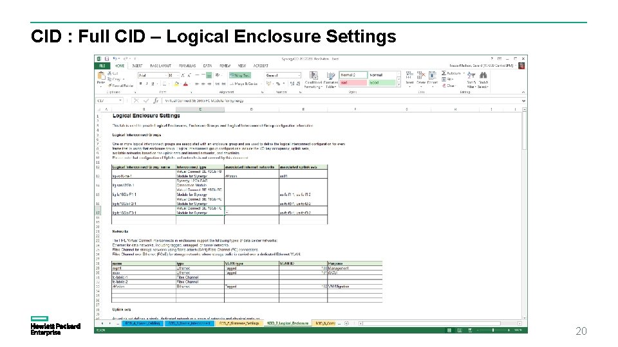The height and width of the screenshot is (347, 618).
Task: Click the Decrease Font Size icon
Action: (189, 75)
